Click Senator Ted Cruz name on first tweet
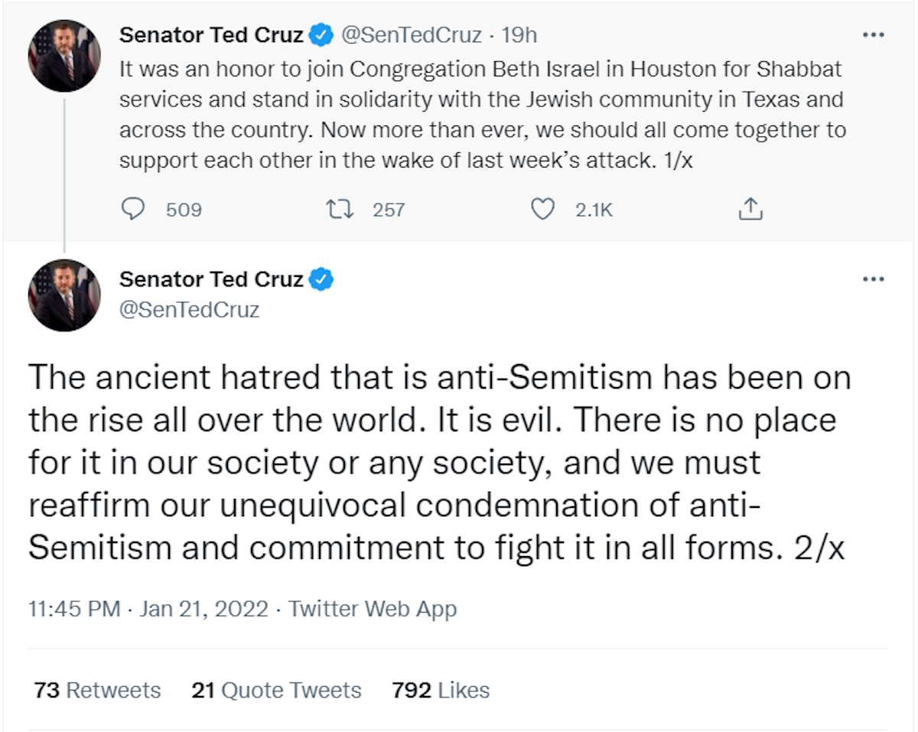The width and height of the screenshot is (918, 732). coord(211,35)
